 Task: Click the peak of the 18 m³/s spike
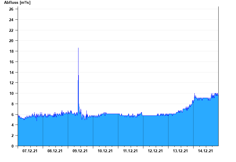pyautogui.click(x=78, y=48)
